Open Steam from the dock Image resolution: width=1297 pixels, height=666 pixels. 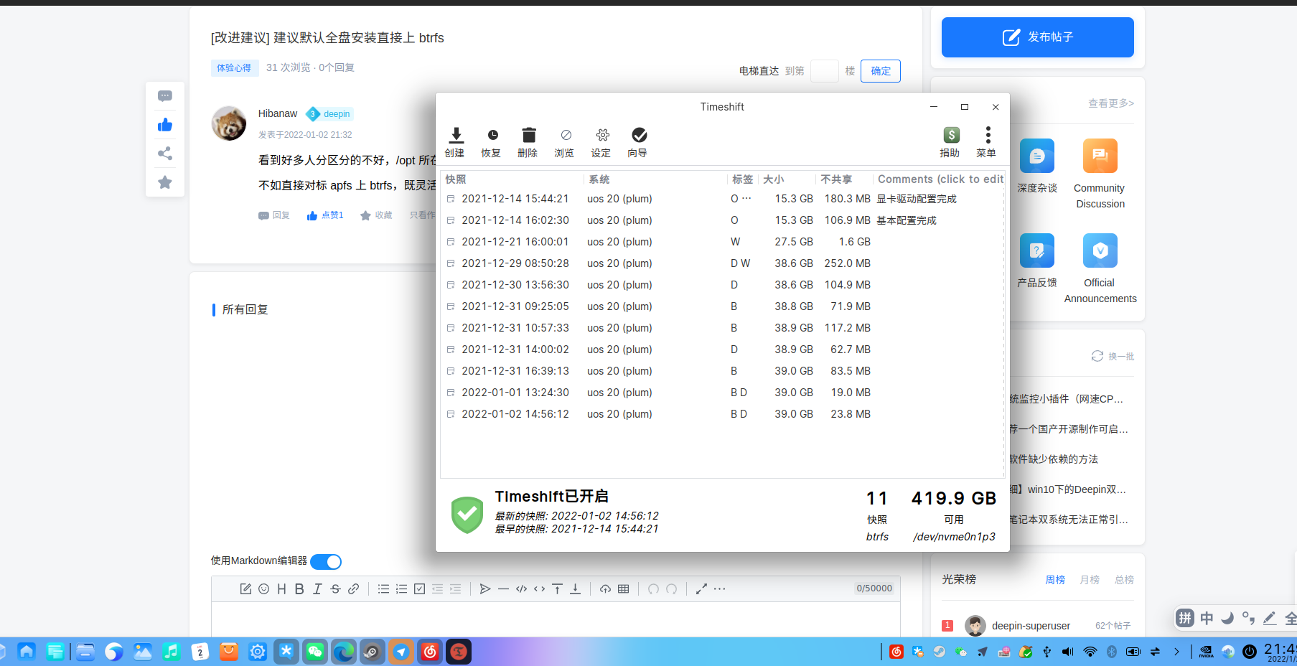click(373, 652)
